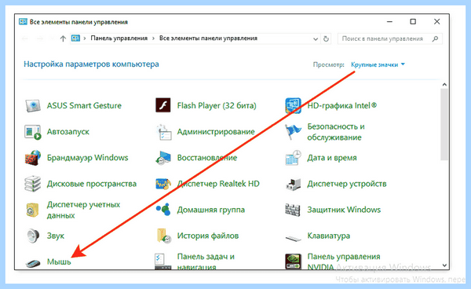Click the Все элементы панели управления breadcrumb

coord(208,38)
